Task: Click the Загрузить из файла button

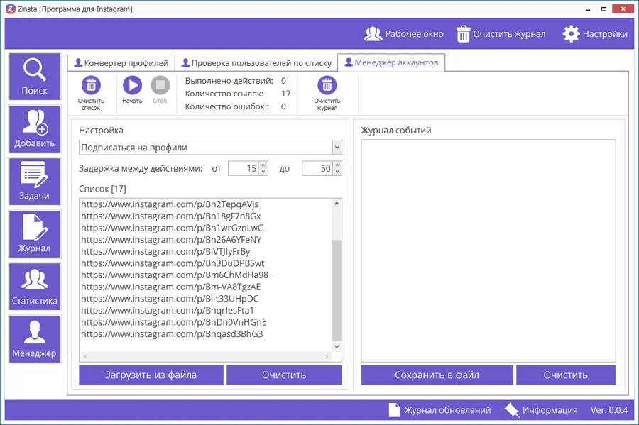Action: click(x=151, y=375)
